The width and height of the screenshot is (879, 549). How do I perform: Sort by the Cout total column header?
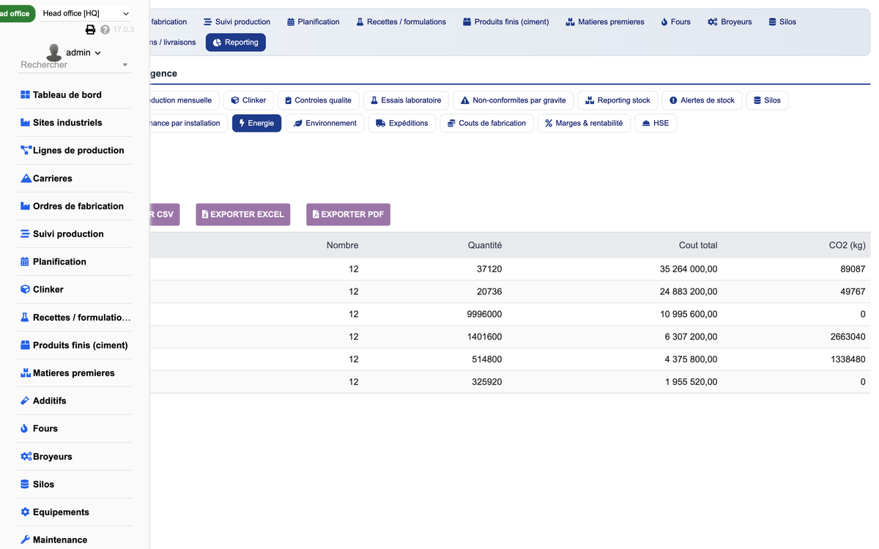(698, 246)
